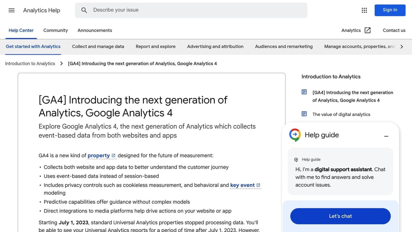Click the digital analytics article icon
This screenshot has width=412, height=232.
(x=304, y=114)
